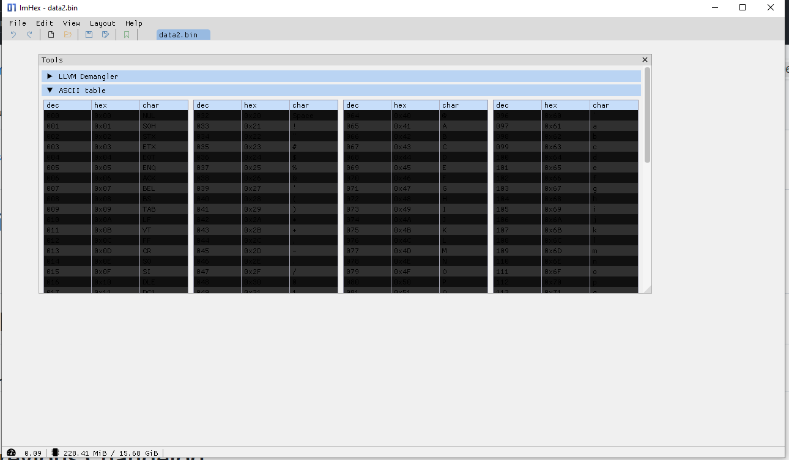Screen dimensions: 789x460
Task: Click the CPU usage gauge in status bar
Action: click(x=12, y=453)
